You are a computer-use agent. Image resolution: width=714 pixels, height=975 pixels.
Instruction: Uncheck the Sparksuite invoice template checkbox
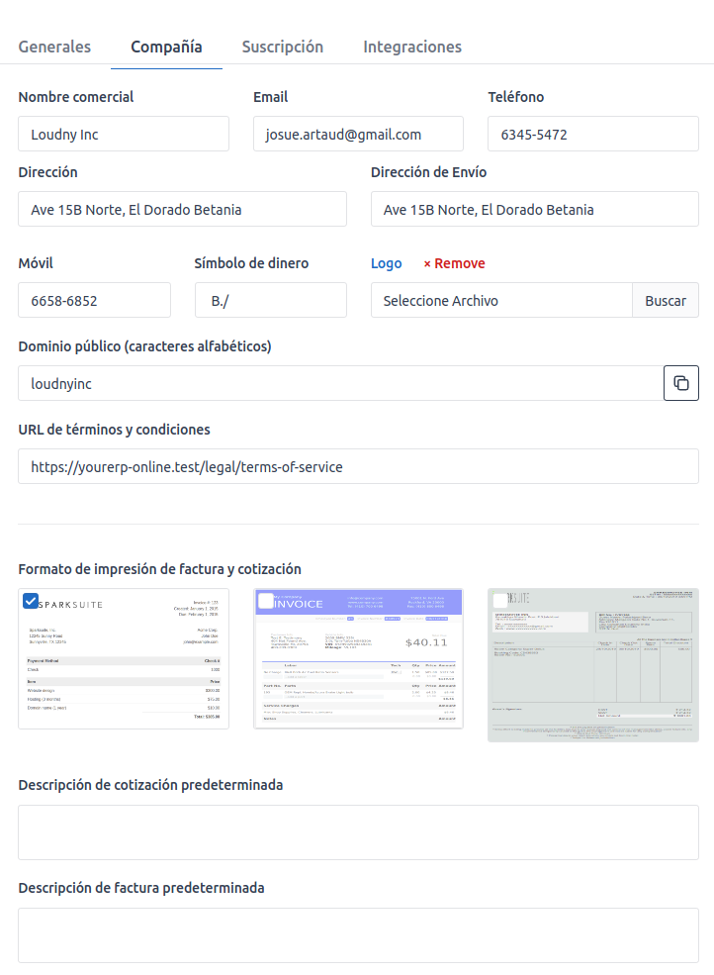(x=31, y=601)
